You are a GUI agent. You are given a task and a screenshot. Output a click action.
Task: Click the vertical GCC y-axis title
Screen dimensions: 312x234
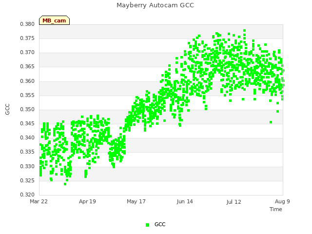(x=7, y=109)
